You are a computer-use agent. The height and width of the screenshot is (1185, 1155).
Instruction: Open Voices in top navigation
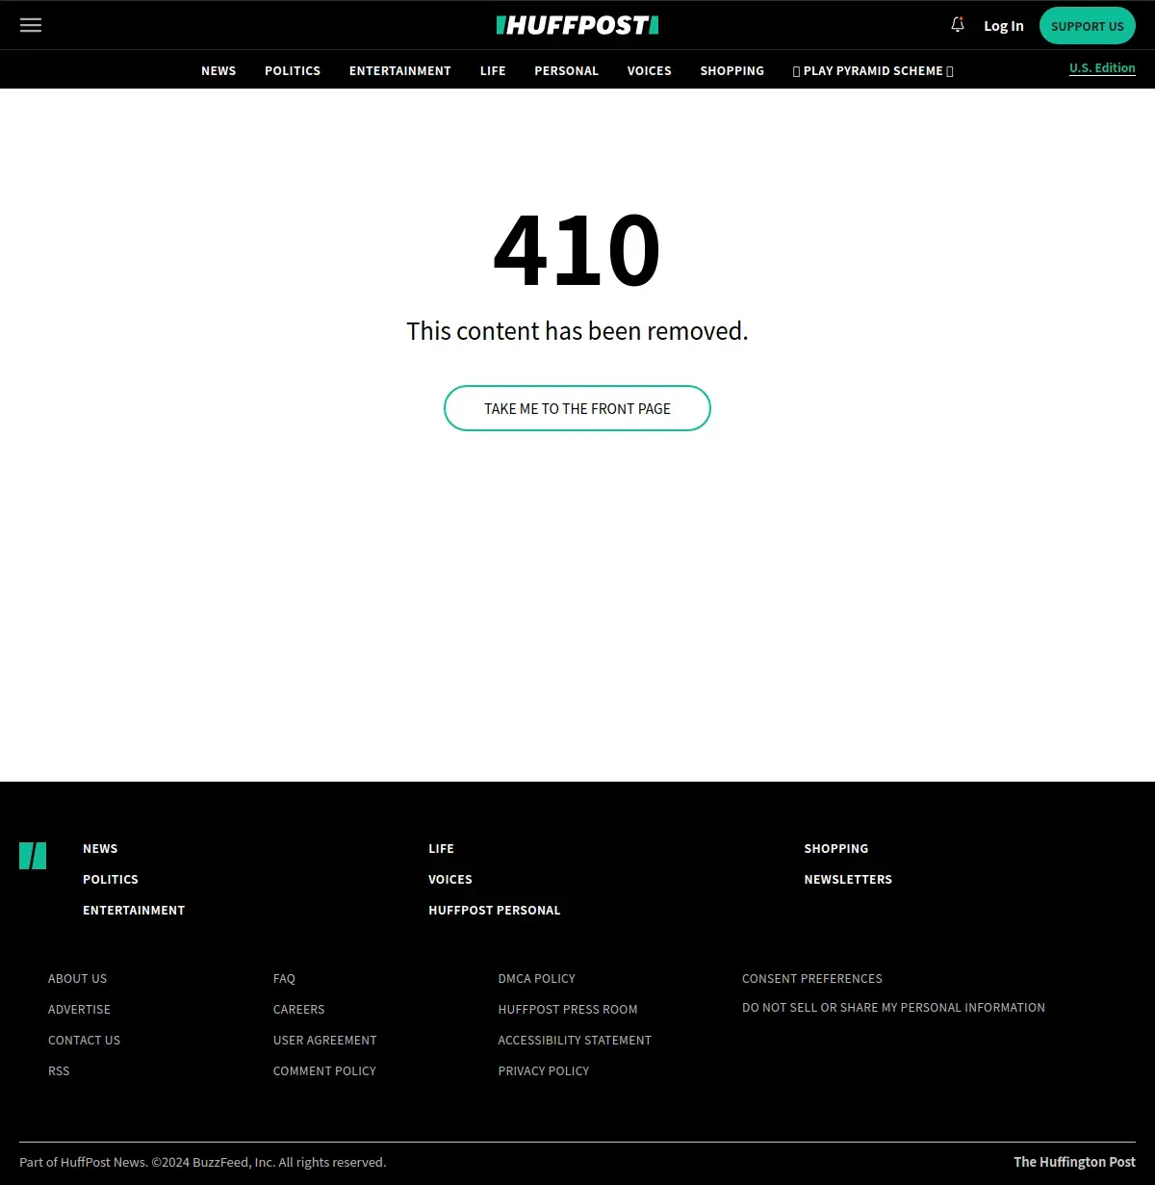[650, 71]
